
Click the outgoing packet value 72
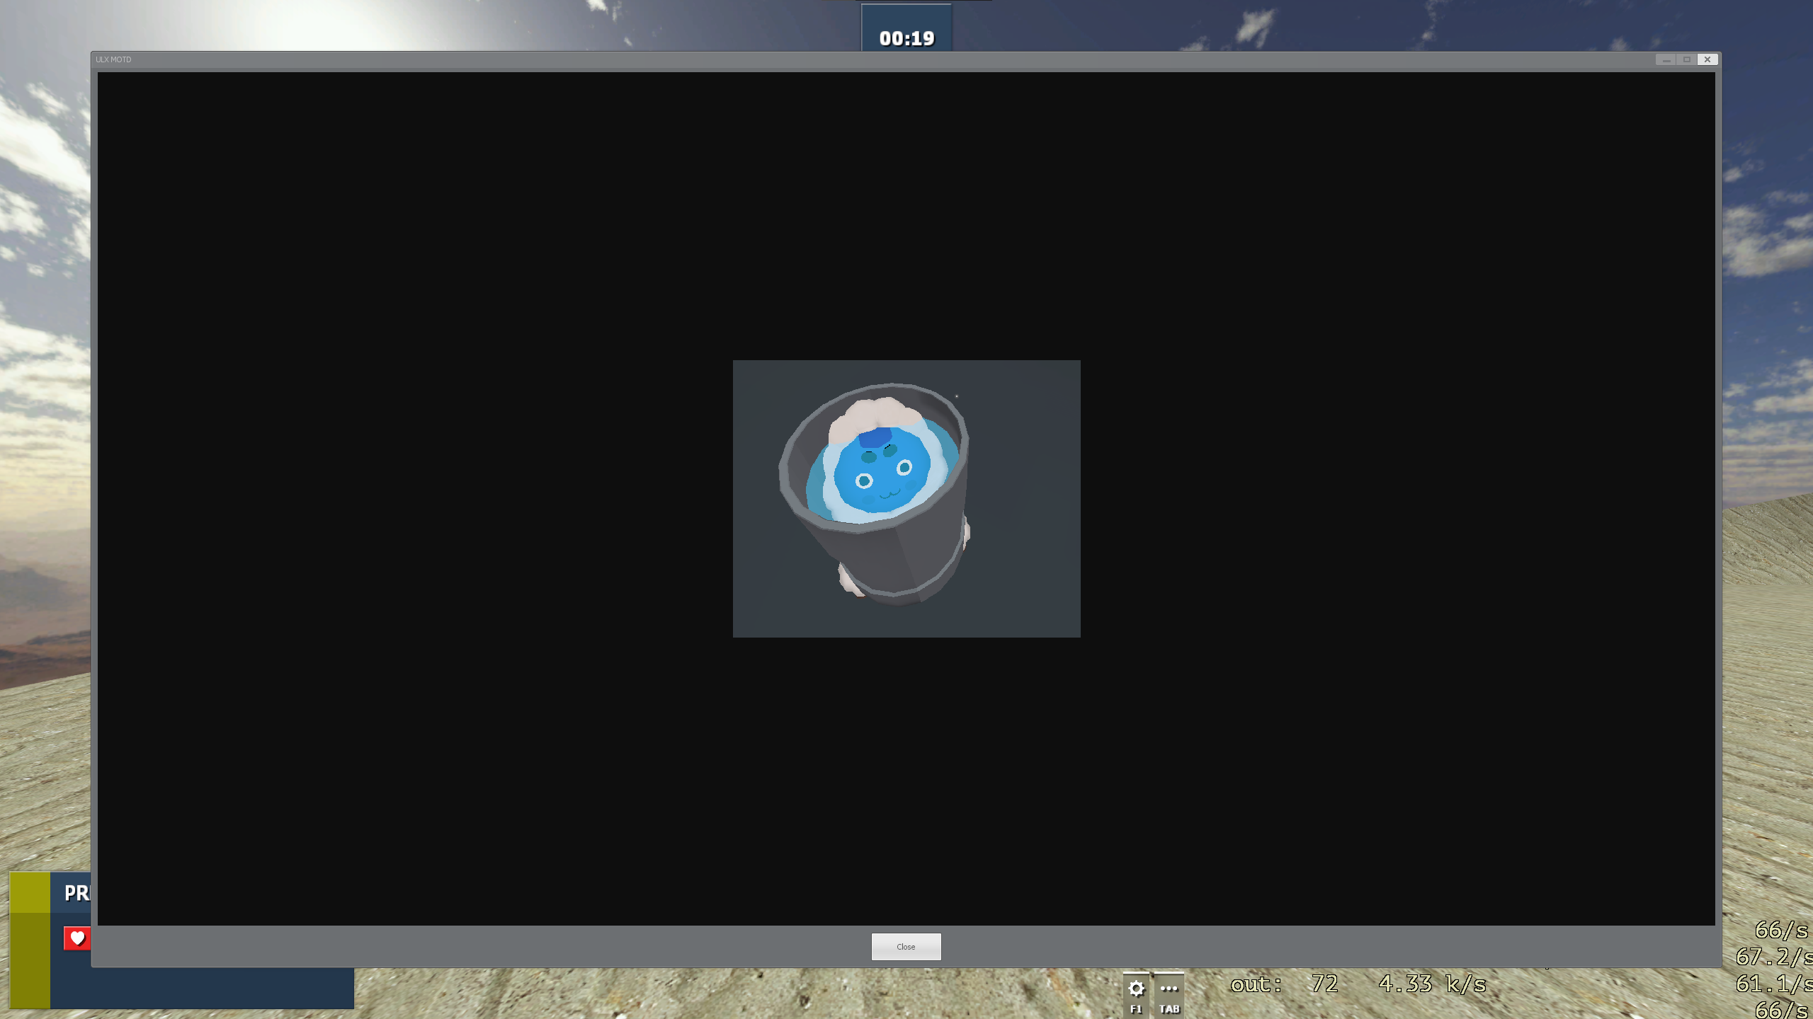[x=1324, y=984]
